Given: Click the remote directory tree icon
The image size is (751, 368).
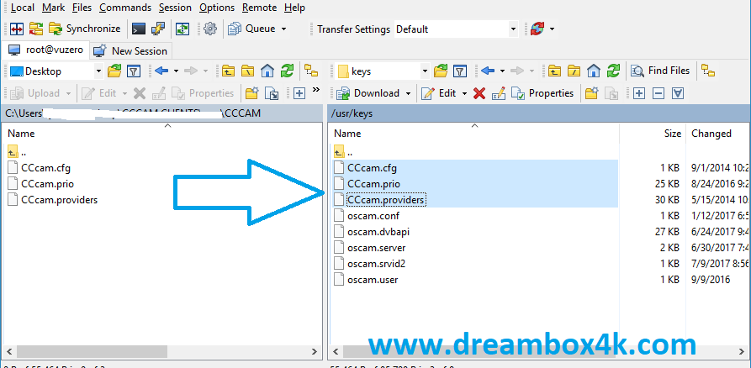Looking at the screenshot, I should (708, 71).
